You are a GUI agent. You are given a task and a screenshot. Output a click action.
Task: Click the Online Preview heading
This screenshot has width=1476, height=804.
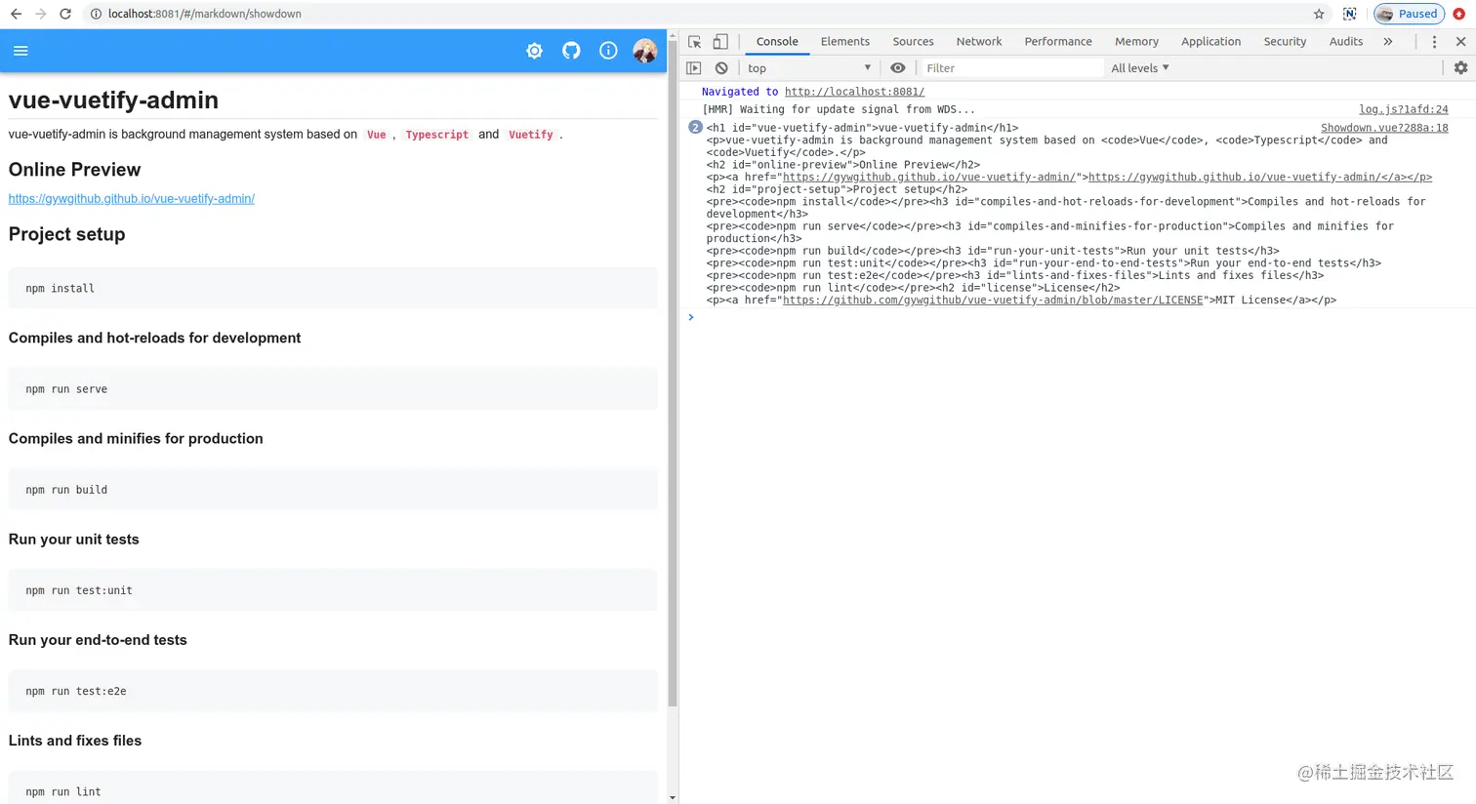pyautogui.click(x=75, y=170)
